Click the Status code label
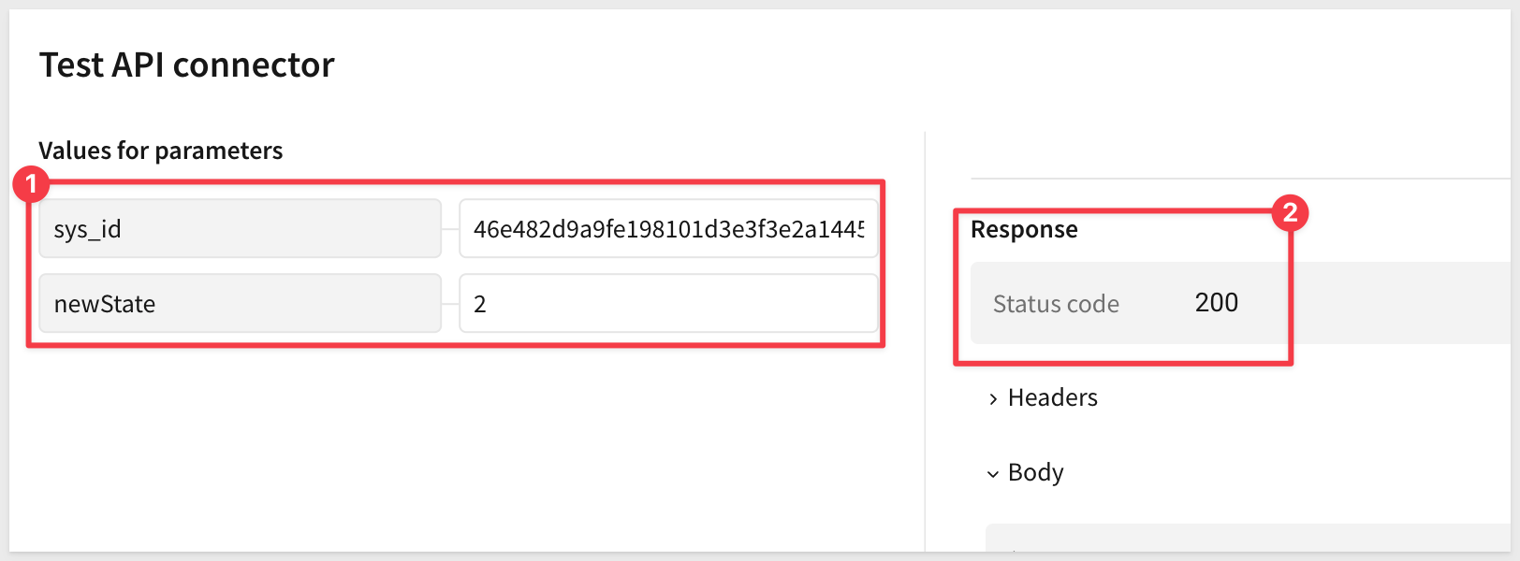The height and width of the screenshot is (561, 1520). tap(1056, 304)
